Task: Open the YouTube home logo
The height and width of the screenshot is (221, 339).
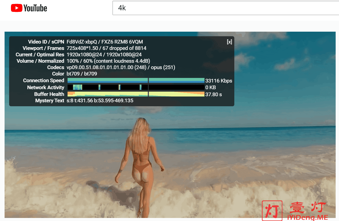Action: (x=29, y=8)
